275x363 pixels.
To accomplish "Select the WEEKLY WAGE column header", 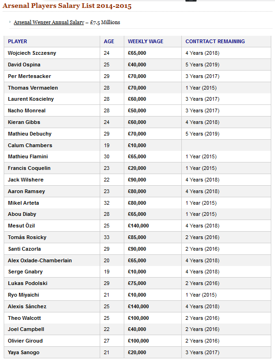I will click(x=146, y=41).
